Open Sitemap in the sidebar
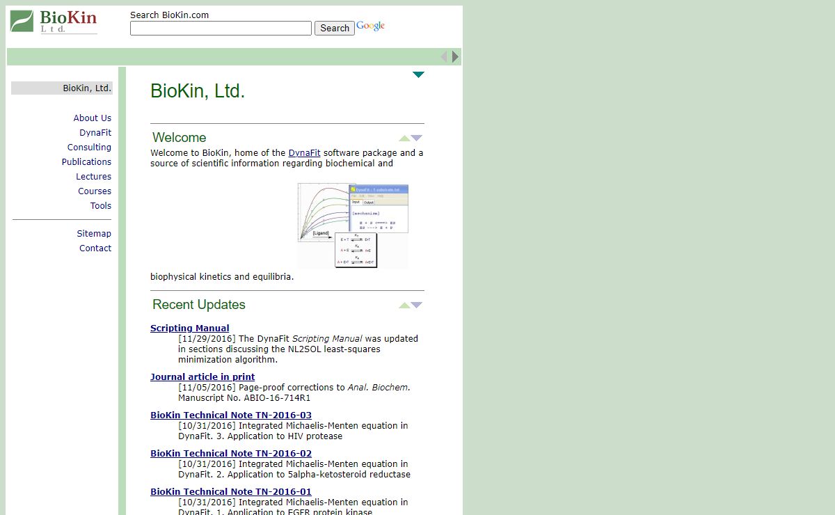 [94, 234]
